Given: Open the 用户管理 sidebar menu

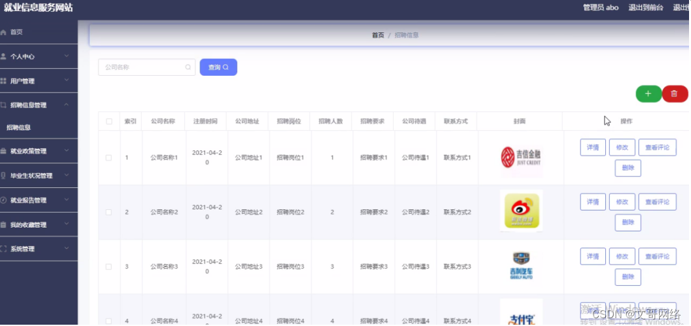Looking at the screenshot, I should tap(39, 81).
